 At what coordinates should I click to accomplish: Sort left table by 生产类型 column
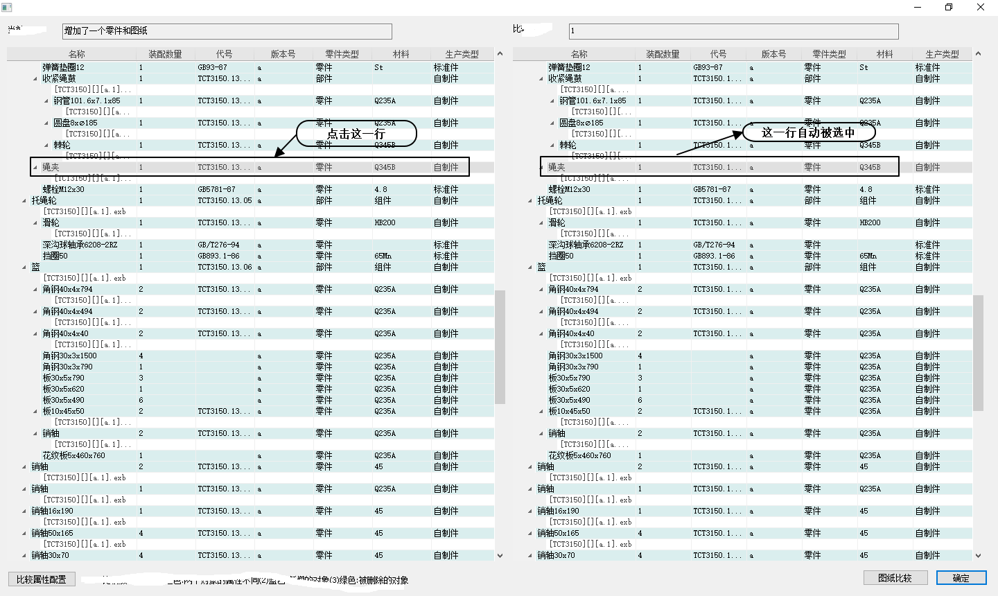click(462, 53)
